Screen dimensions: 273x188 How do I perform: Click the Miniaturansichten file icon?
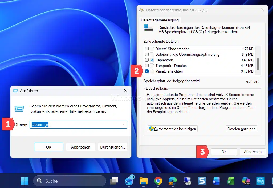152,71
